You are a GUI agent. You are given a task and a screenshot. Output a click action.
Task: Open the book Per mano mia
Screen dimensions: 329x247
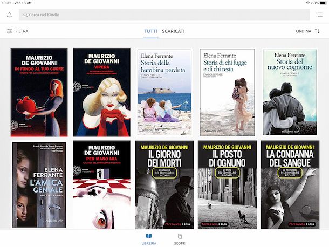pyautogui.click(x=102, y=185)
